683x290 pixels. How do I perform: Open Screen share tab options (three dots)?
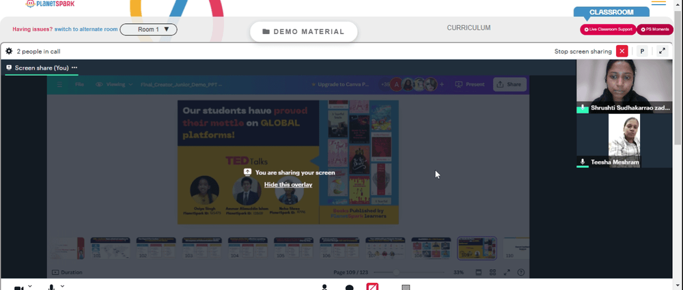[74, 68]
